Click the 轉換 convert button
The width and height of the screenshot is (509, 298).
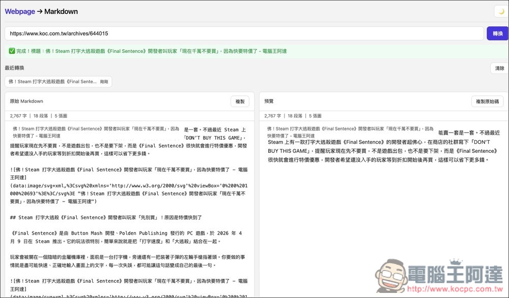(497, 34)
